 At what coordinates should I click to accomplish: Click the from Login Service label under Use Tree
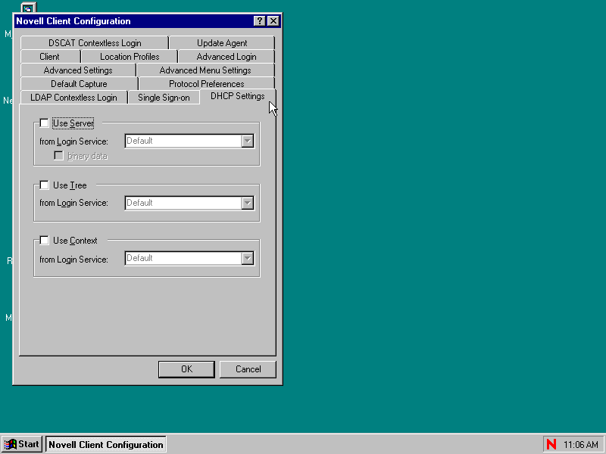(x=73, y=203)
